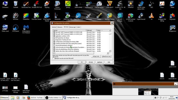Open MiniTool Partition shortcut

(x=110, y=16)
